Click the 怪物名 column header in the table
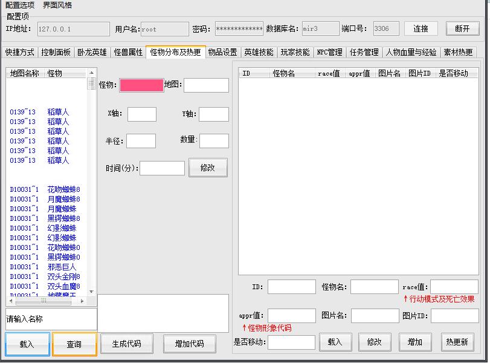The image size is (490, 363). (284, 73)
